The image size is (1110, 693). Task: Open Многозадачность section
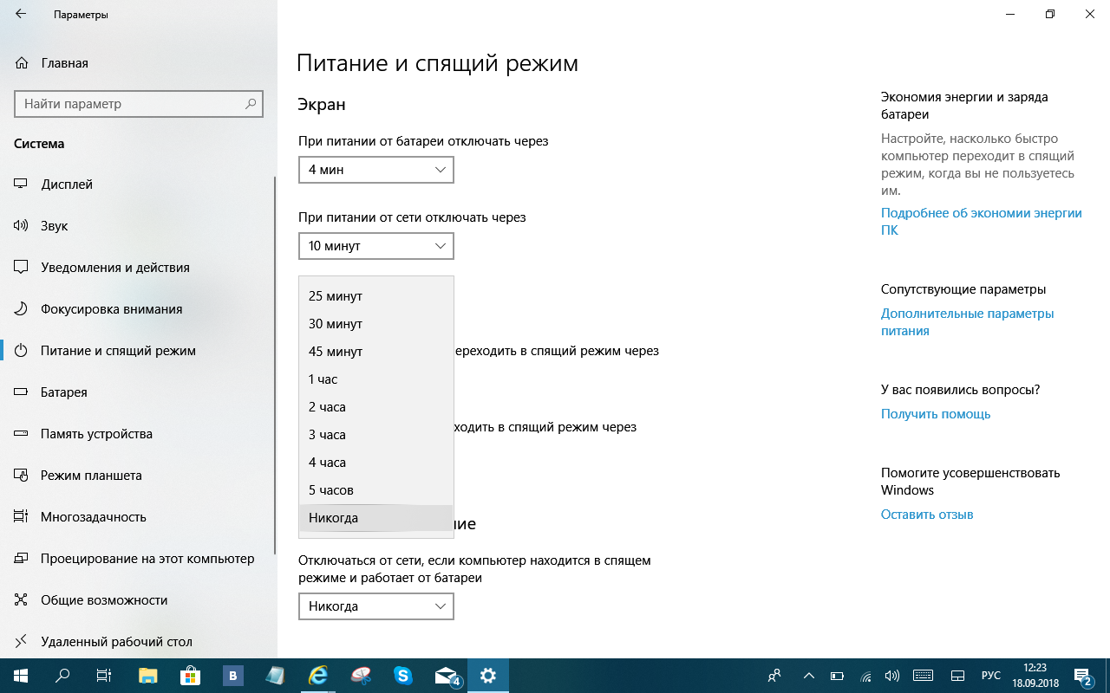point(139,517)
